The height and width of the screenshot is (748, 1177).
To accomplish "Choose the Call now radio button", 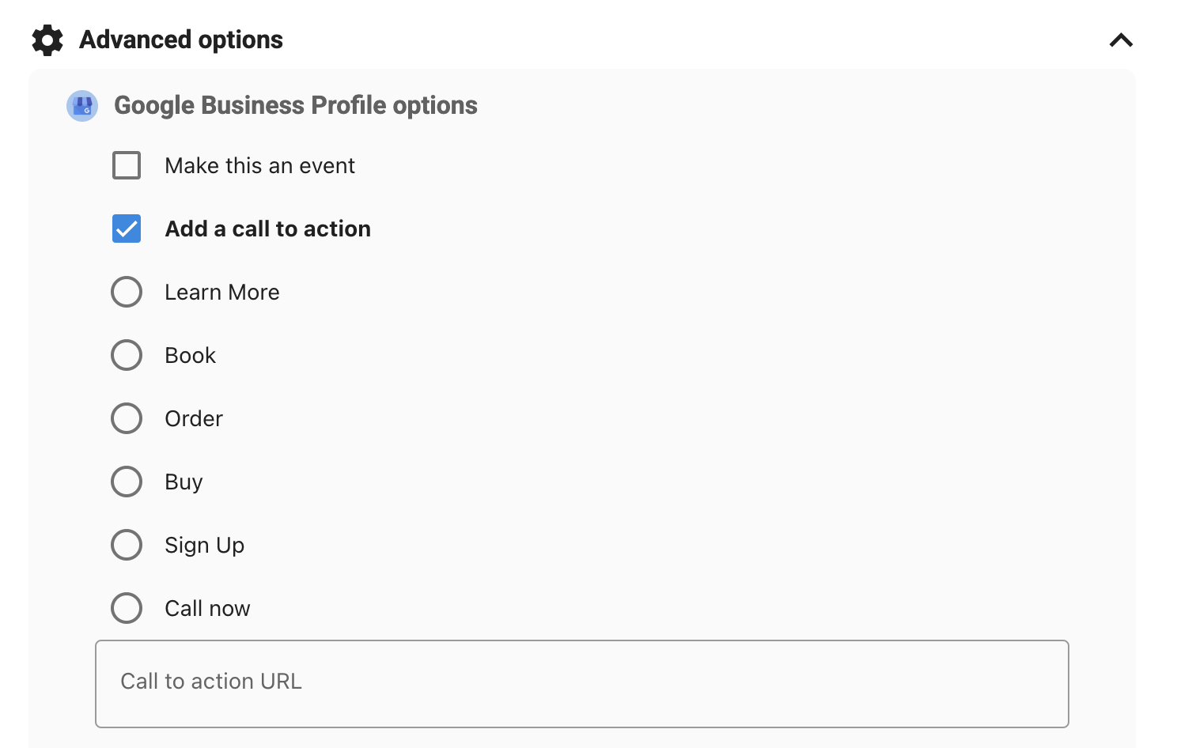I will coord(127,608).
